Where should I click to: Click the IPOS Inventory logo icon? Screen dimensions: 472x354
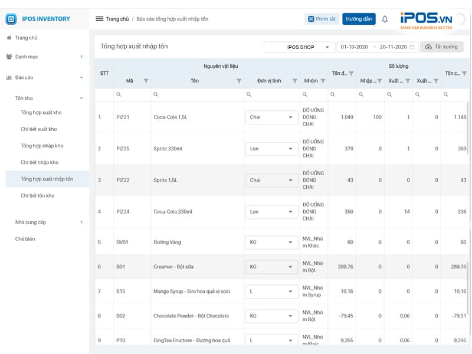[x=11, y=19]
